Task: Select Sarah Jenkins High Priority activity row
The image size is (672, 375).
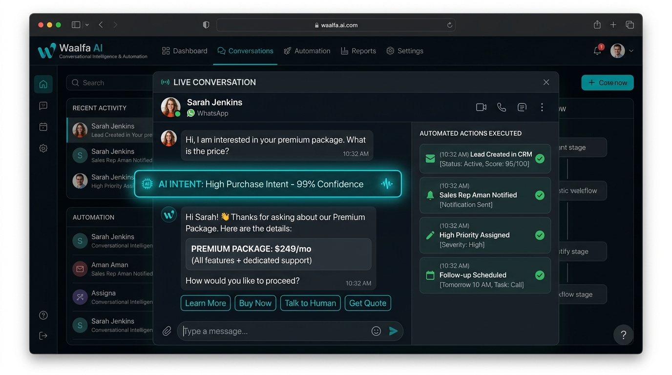Action: coord(110,181)
